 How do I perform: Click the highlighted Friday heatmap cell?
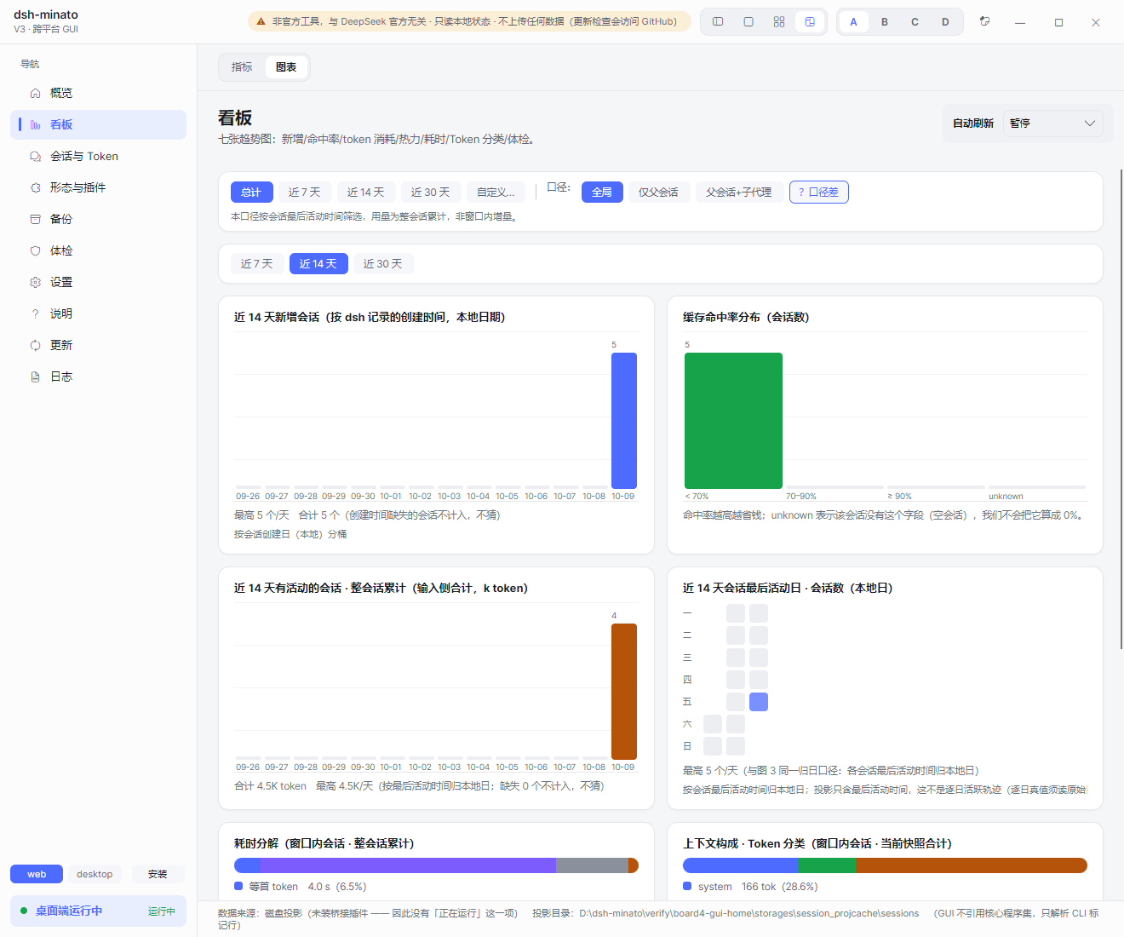tap(759, 702)
